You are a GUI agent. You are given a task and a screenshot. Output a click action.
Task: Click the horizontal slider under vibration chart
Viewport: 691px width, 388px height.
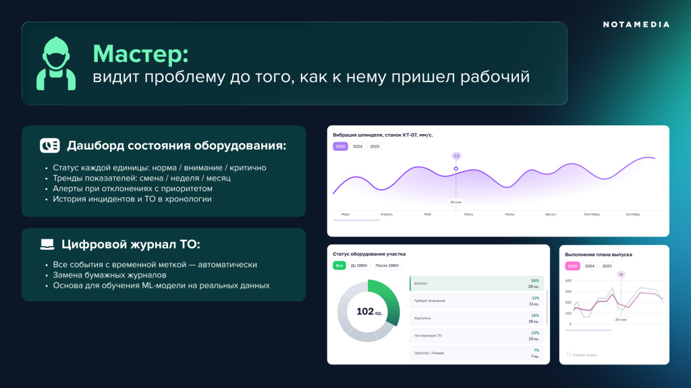[356, 220]
